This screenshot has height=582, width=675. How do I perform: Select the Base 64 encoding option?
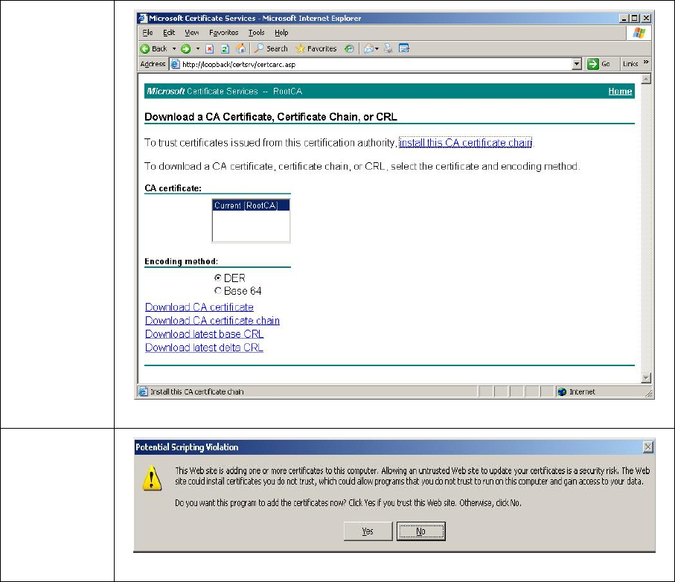(218, 290)
